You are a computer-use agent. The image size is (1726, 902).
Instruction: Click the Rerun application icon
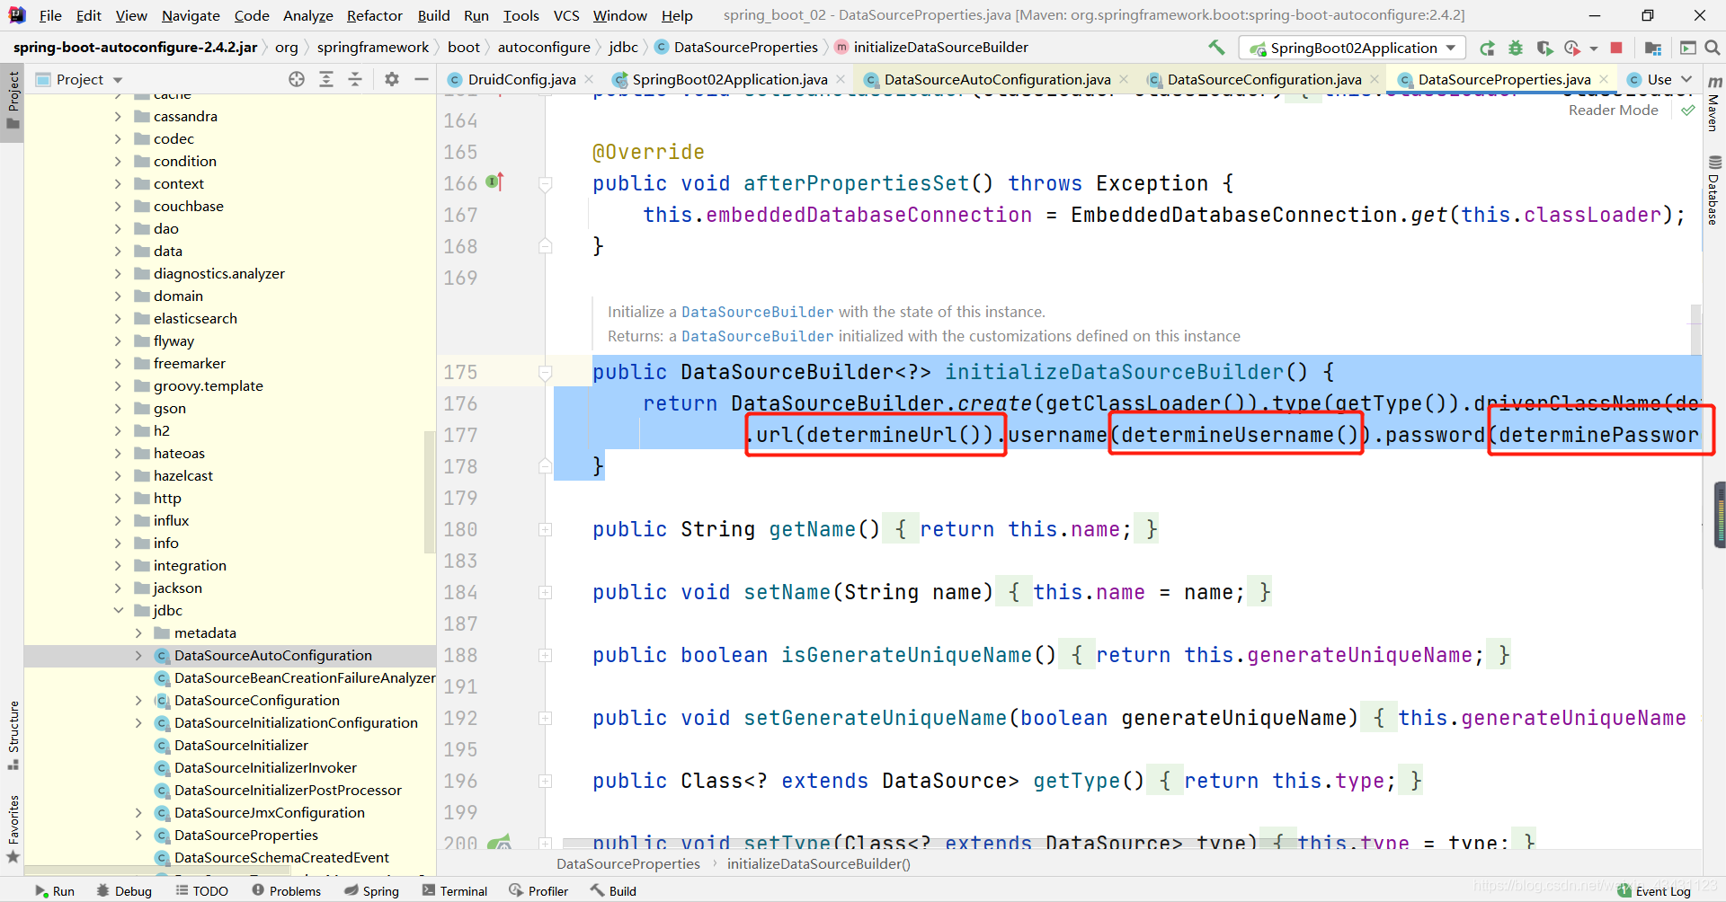(x=1488, y=48)
